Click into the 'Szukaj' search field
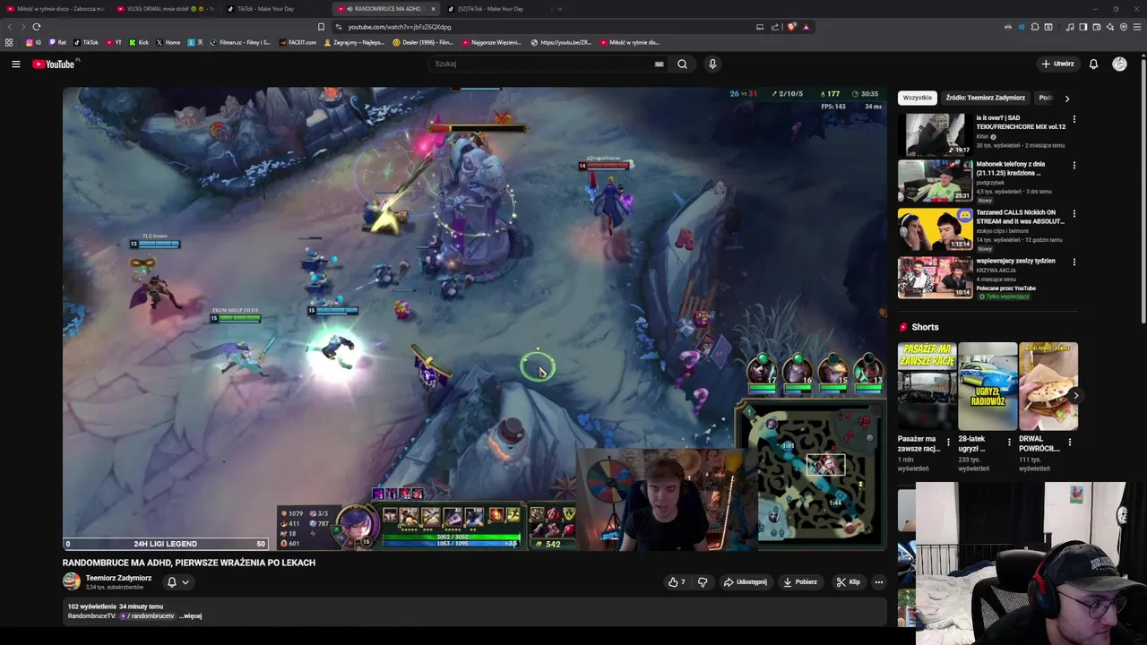This screenshot has height=645, width=1147. 542,64
